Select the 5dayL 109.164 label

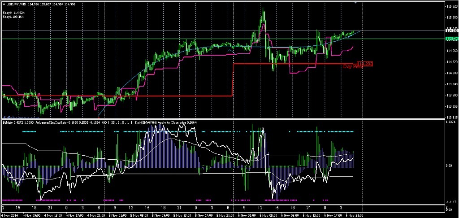click(x=13, y=17)
